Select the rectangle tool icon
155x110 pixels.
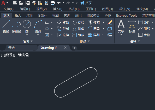coord(47,22)
